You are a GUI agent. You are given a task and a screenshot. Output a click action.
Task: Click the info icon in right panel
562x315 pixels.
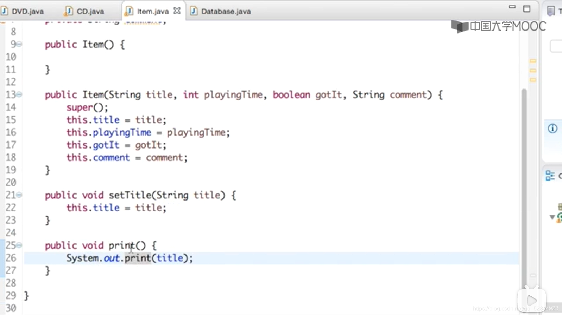552,129
